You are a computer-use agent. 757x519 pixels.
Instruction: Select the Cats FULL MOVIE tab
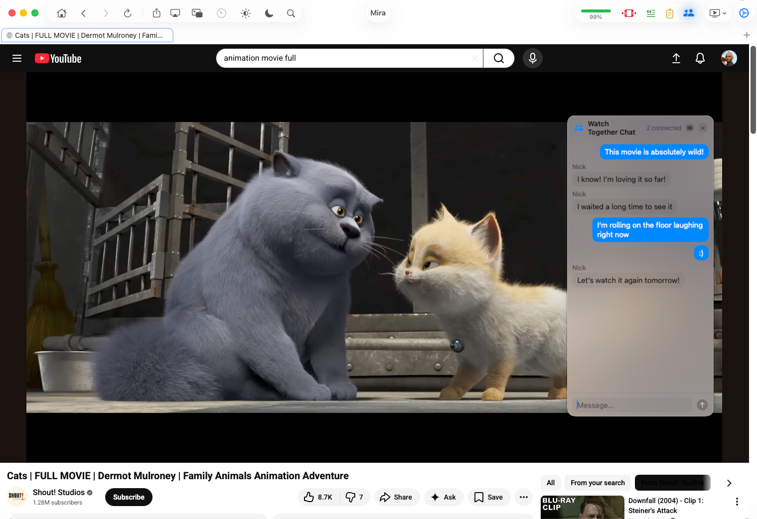[88, 35]
